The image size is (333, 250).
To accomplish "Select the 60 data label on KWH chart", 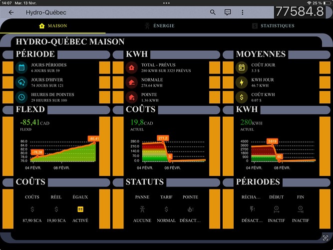I will pos(279,156).
